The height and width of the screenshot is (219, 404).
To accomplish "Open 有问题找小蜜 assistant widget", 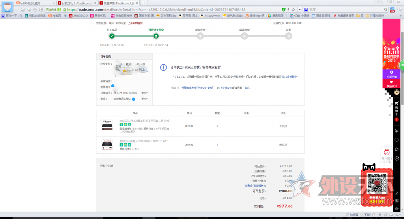I will tap(387, 156).
